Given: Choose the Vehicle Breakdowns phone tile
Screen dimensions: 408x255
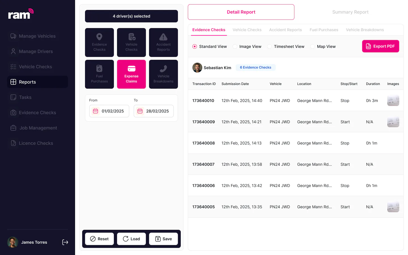Looking at the screenshot, I should coord(163,74).
